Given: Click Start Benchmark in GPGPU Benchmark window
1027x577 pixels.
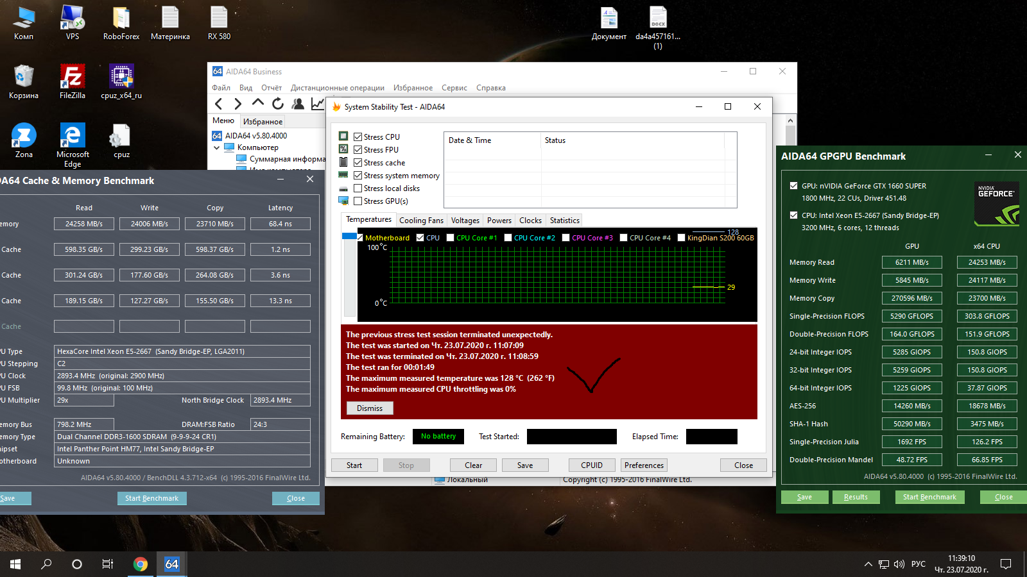Looking at the screenshot, I should pos(929,497).
